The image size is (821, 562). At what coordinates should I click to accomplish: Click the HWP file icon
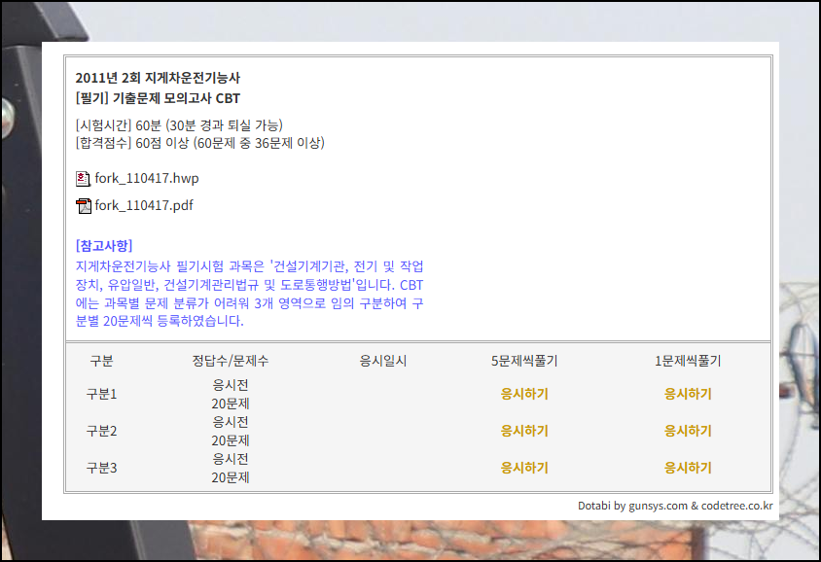tap(83, 179)
